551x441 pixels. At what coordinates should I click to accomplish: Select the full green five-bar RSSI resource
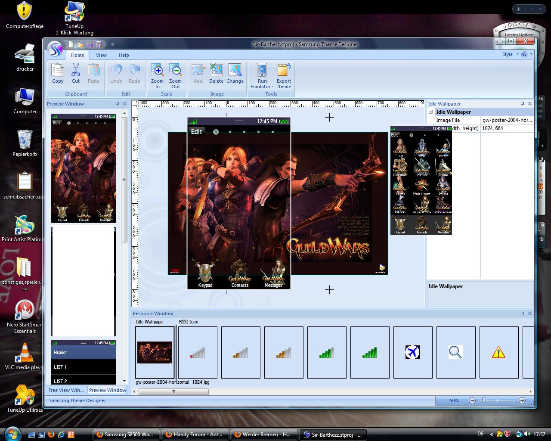click(x=370, y=352)
